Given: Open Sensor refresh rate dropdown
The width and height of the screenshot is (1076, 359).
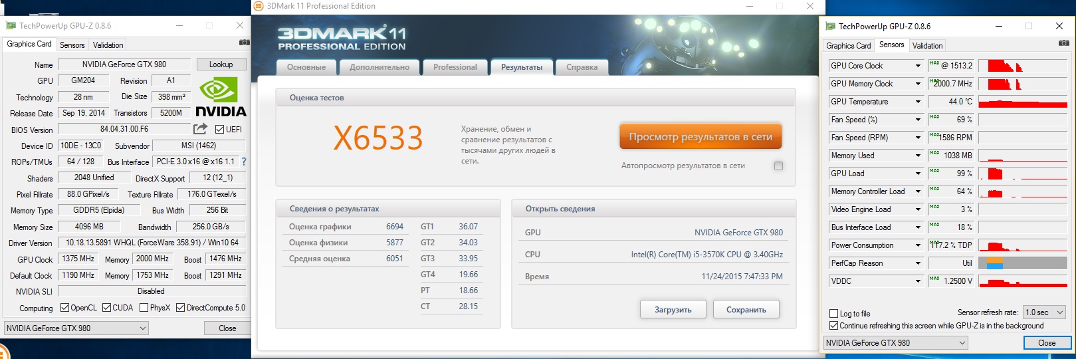Looking at the screenshot, I should point(1045,312).
